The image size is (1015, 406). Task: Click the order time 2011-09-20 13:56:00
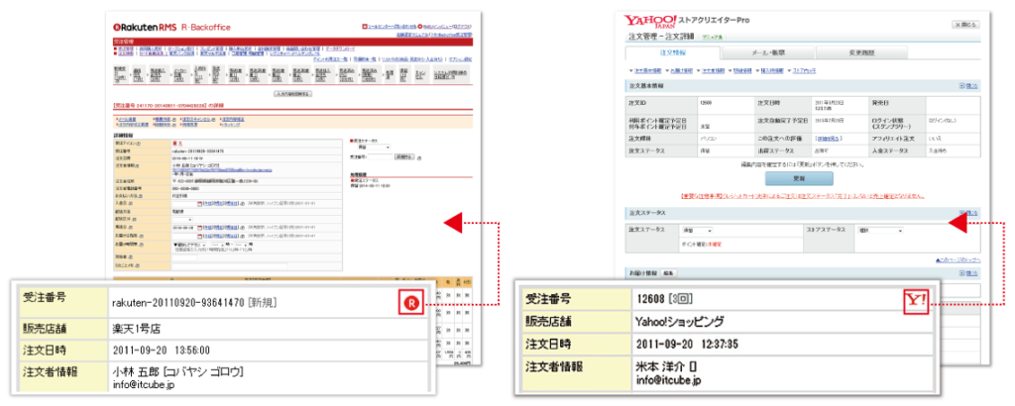click(161, 350)
